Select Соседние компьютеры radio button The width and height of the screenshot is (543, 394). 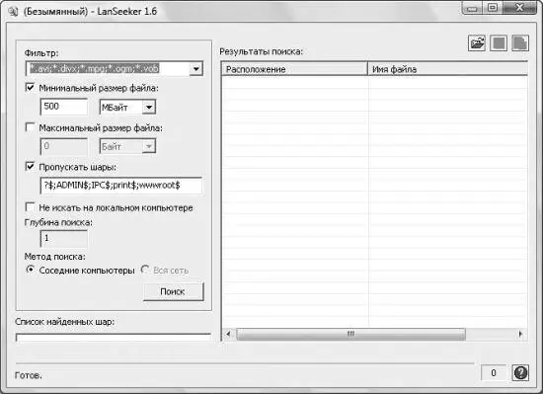click(x=31, y=270)
